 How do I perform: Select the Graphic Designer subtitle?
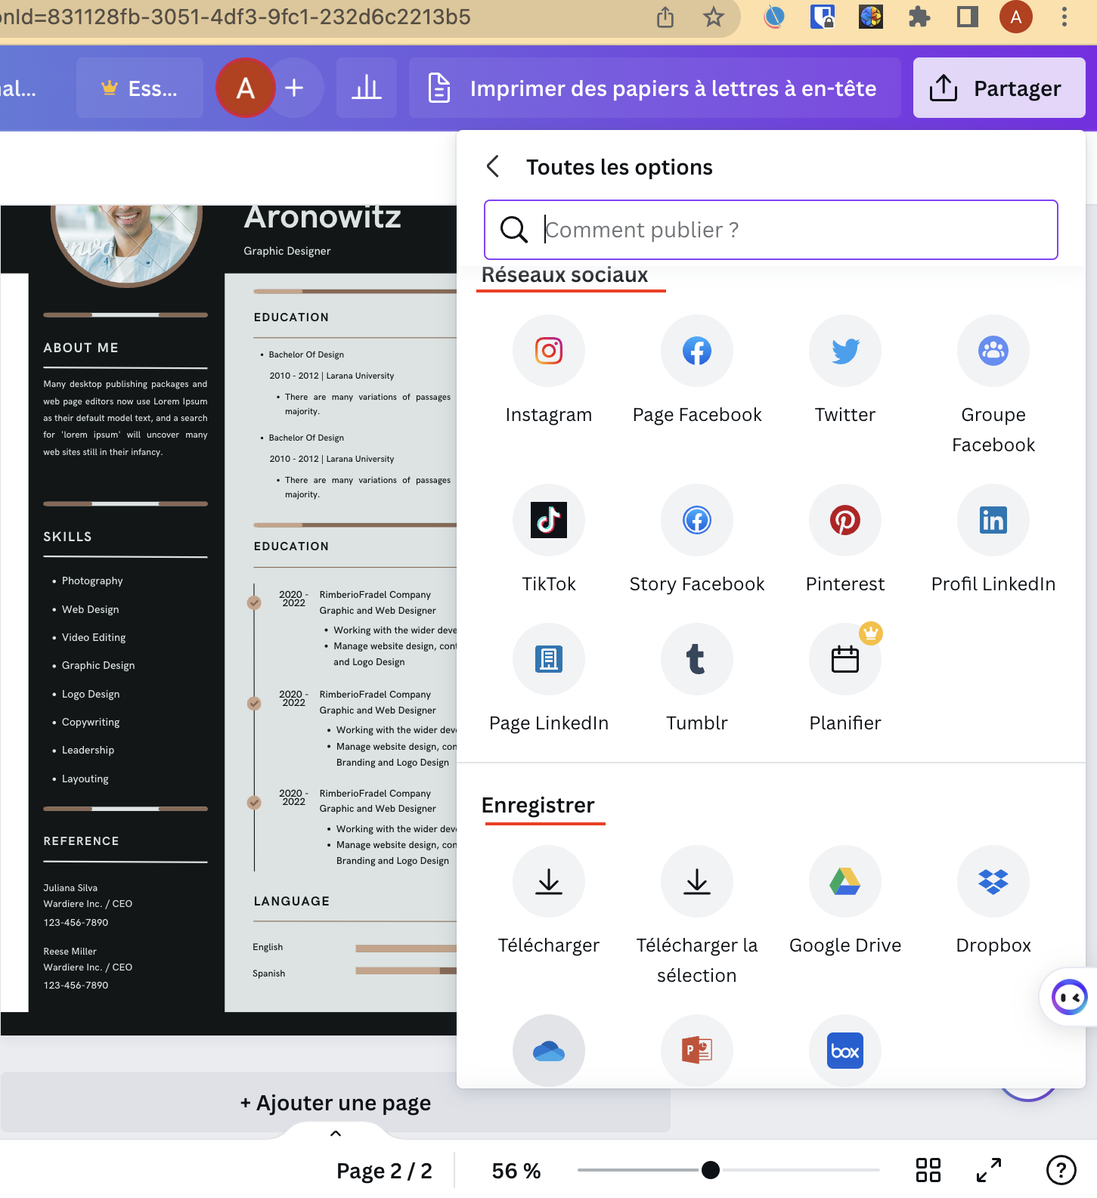(287, 251)
